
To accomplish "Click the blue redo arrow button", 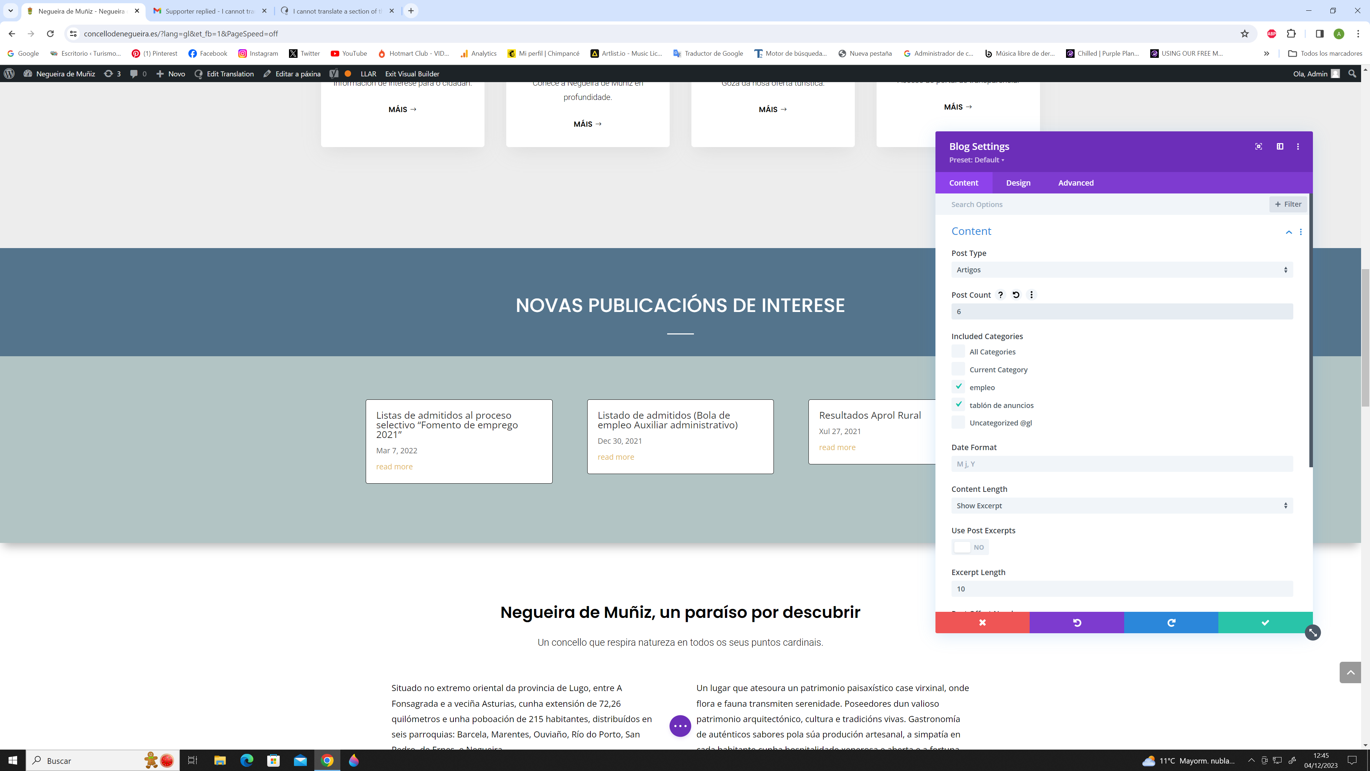I will pos(1171,623).
